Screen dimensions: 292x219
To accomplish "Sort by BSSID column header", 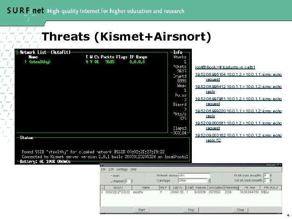I will point(118,187).
